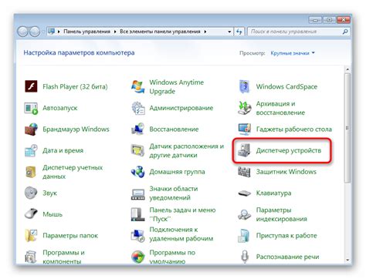Click the scrollbar up arrow
The image size is (366, 279).
[347, 69]
